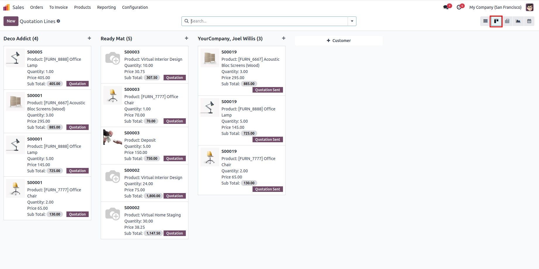Open the Configuration menu

(135, 7)
